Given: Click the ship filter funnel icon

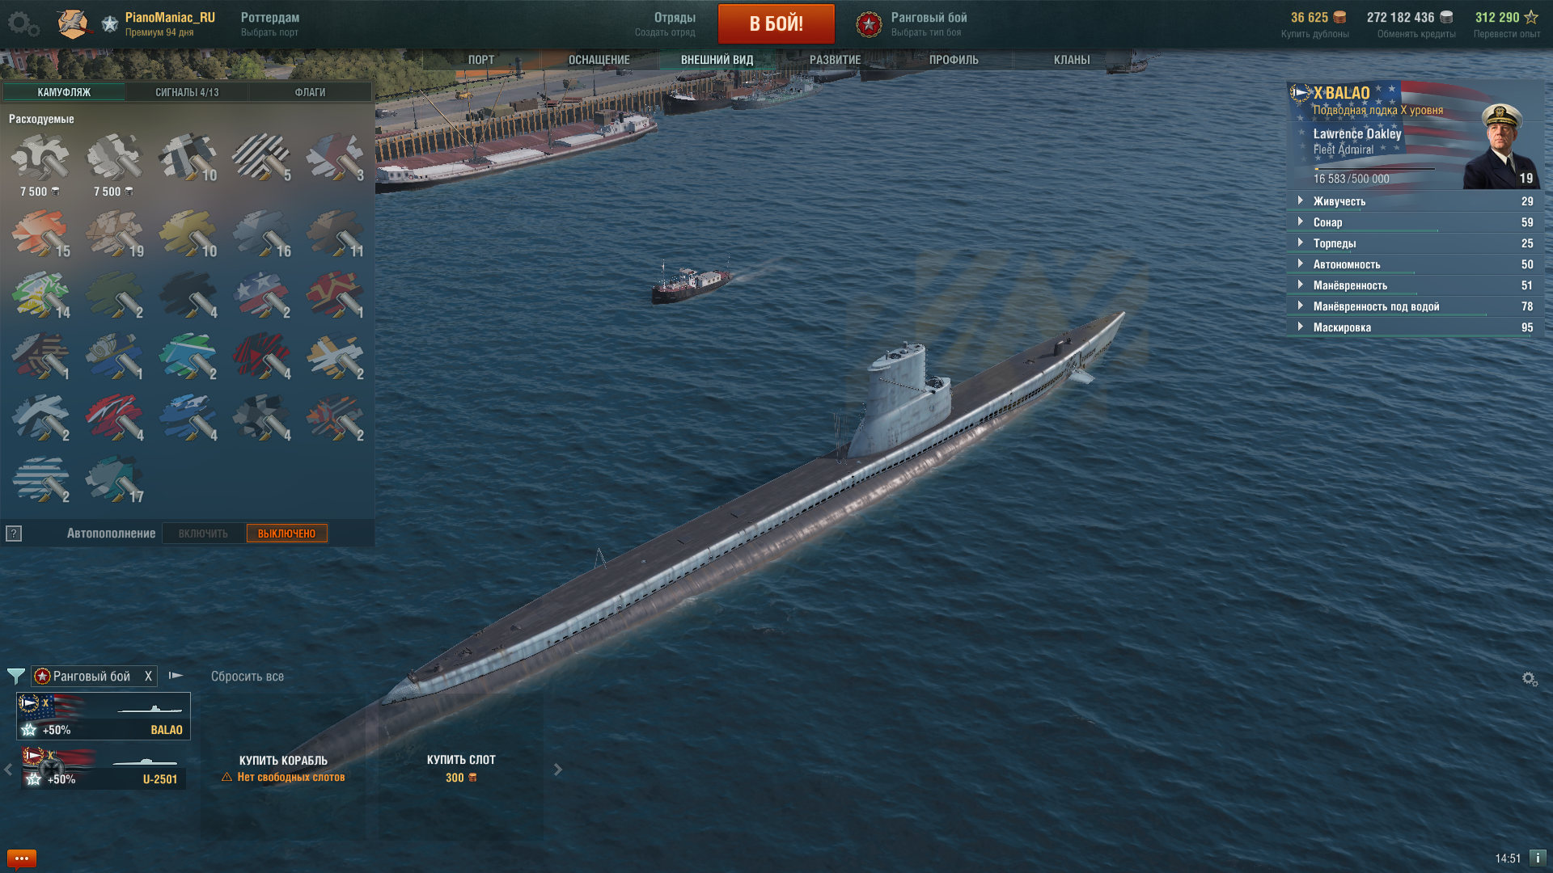Looking at the screenshot, I should tap(15, 676).
